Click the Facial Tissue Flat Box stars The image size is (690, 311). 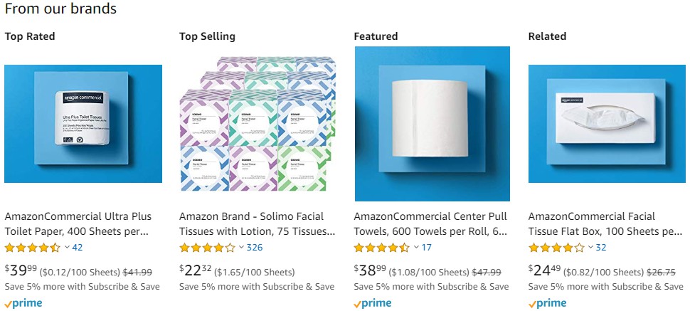click(x=556, y=248)
